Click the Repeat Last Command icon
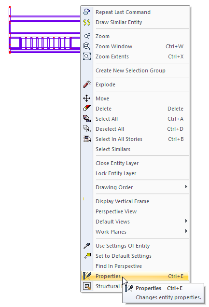 point(87,12)
